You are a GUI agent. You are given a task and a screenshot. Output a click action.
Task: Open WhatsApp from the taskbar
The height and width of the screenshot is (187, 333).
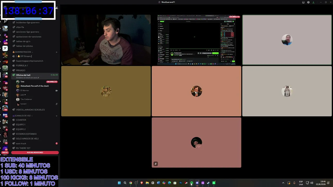(214, 183)
